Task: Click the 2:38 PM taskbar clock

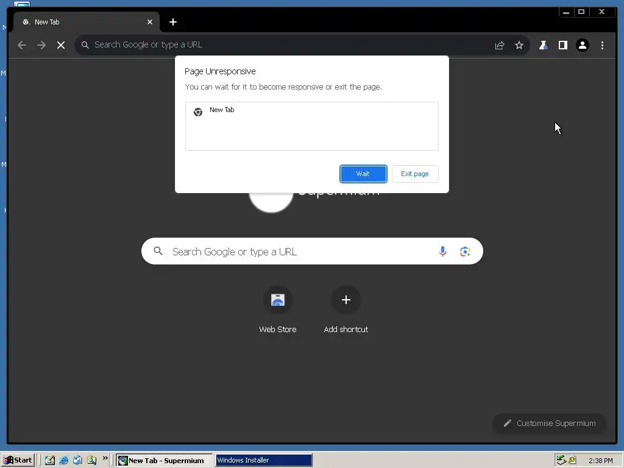Action: [x=600, y=461]
